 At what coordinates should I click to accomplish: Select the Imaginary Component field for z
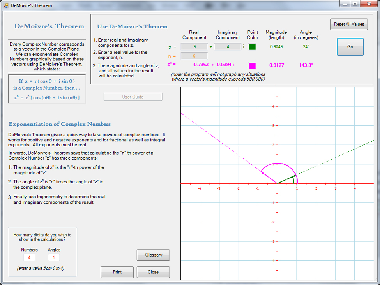[228, 47]
